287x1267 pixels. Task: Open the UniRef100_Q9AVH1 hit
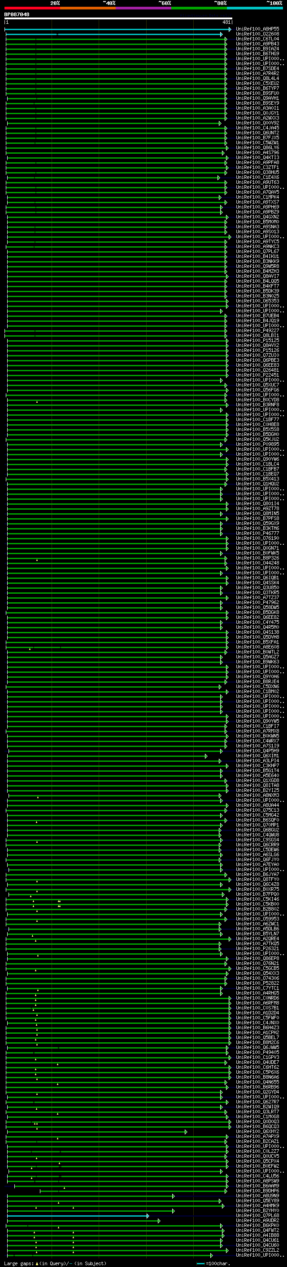pos(257,98)
